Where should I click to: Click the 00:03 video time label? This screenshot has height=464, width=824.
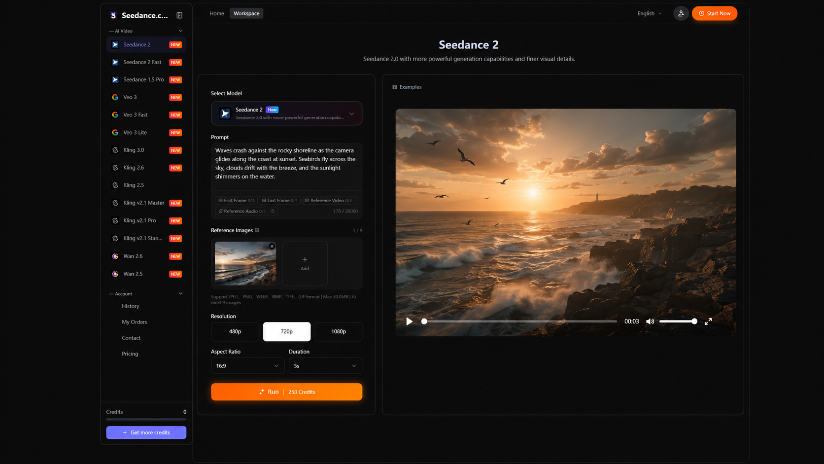pos(631,321)
